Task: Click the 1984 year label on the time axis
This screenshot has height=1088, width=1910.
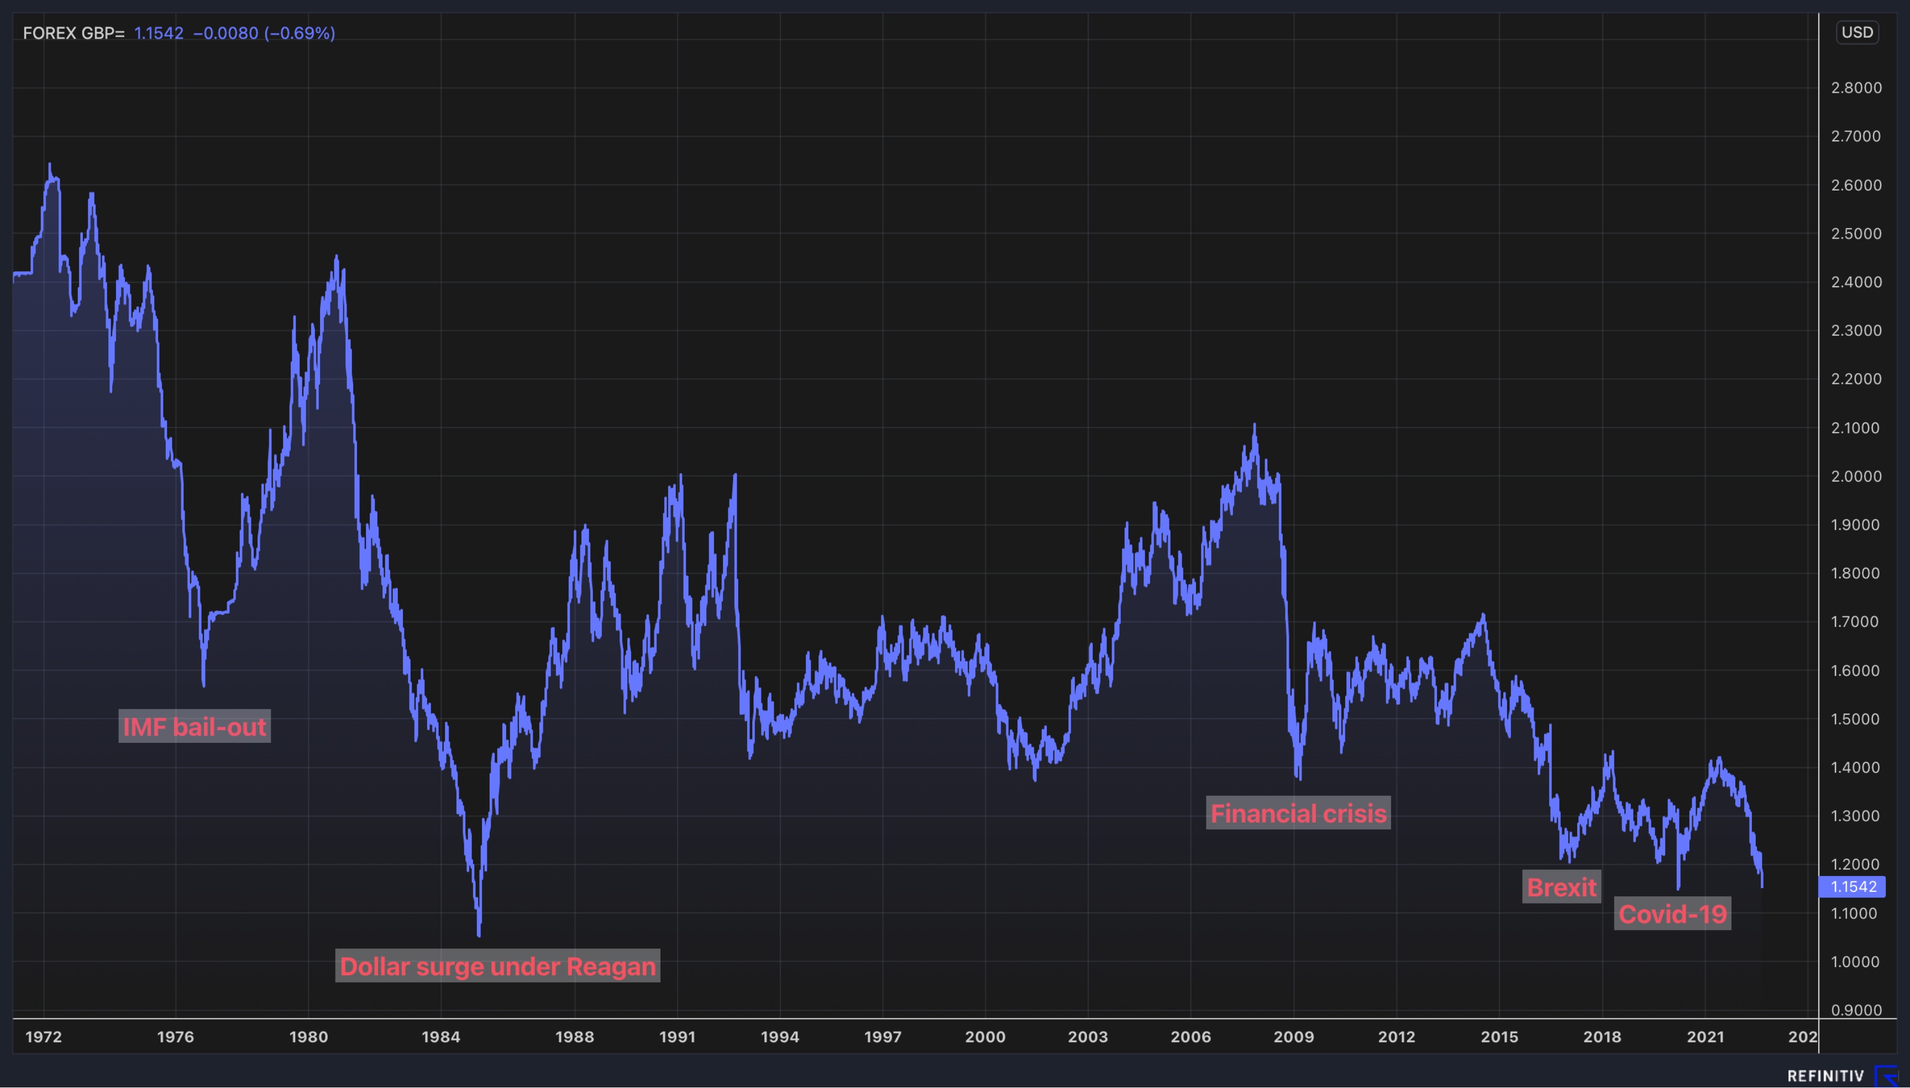Action: point(441,1037)
